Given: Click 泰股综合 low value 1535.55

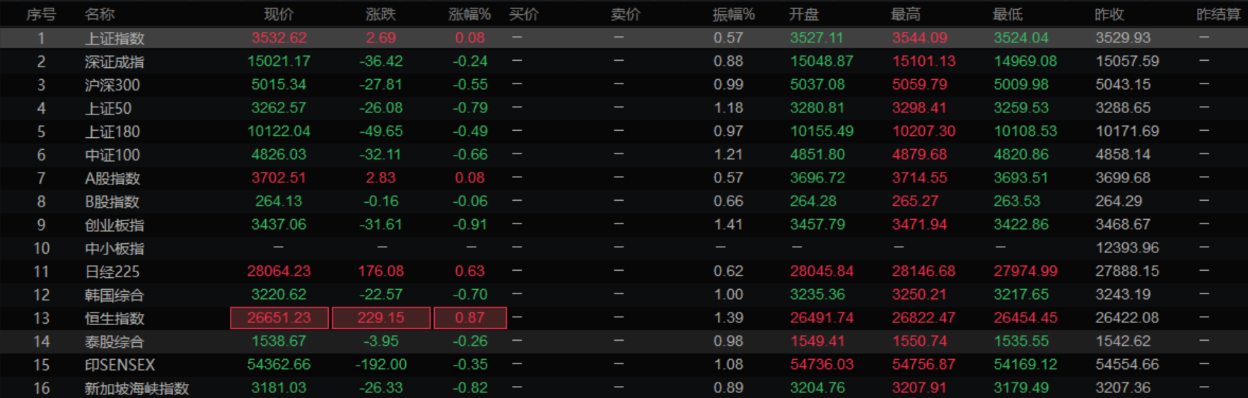Looking at the screenshot, I should [1021, 341].
